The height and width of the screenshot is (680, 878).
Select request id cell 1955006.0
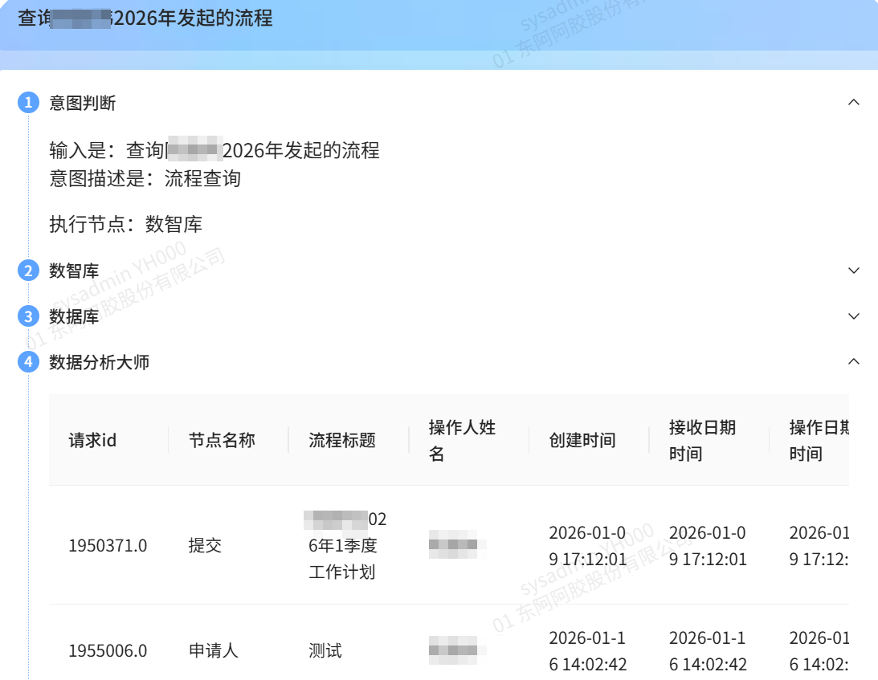click(108, 651)
